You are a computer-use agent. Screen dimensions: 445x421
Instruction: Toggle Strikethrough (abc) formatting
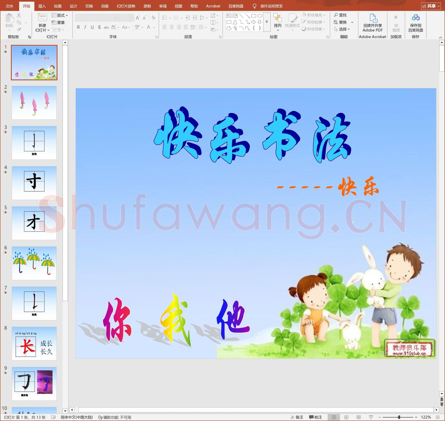tap(106, 27)
